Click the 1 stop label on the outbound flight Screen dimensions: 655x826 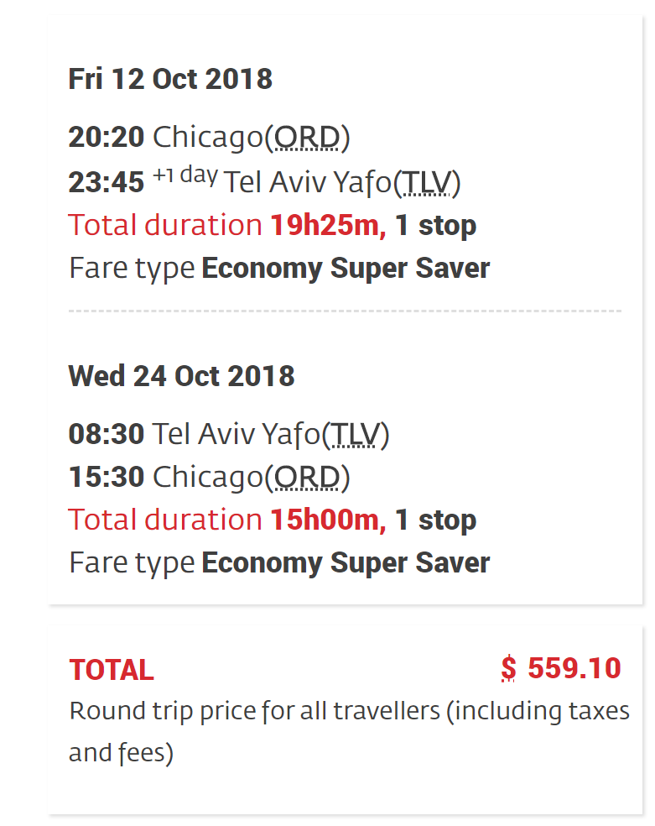(435, 225)
